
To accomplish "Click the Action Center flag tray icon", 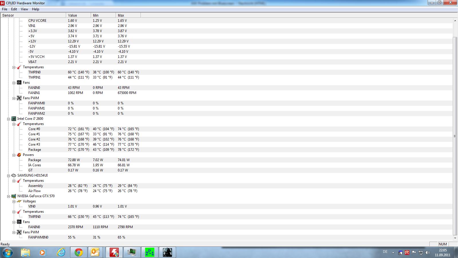I will coord(414,253).
